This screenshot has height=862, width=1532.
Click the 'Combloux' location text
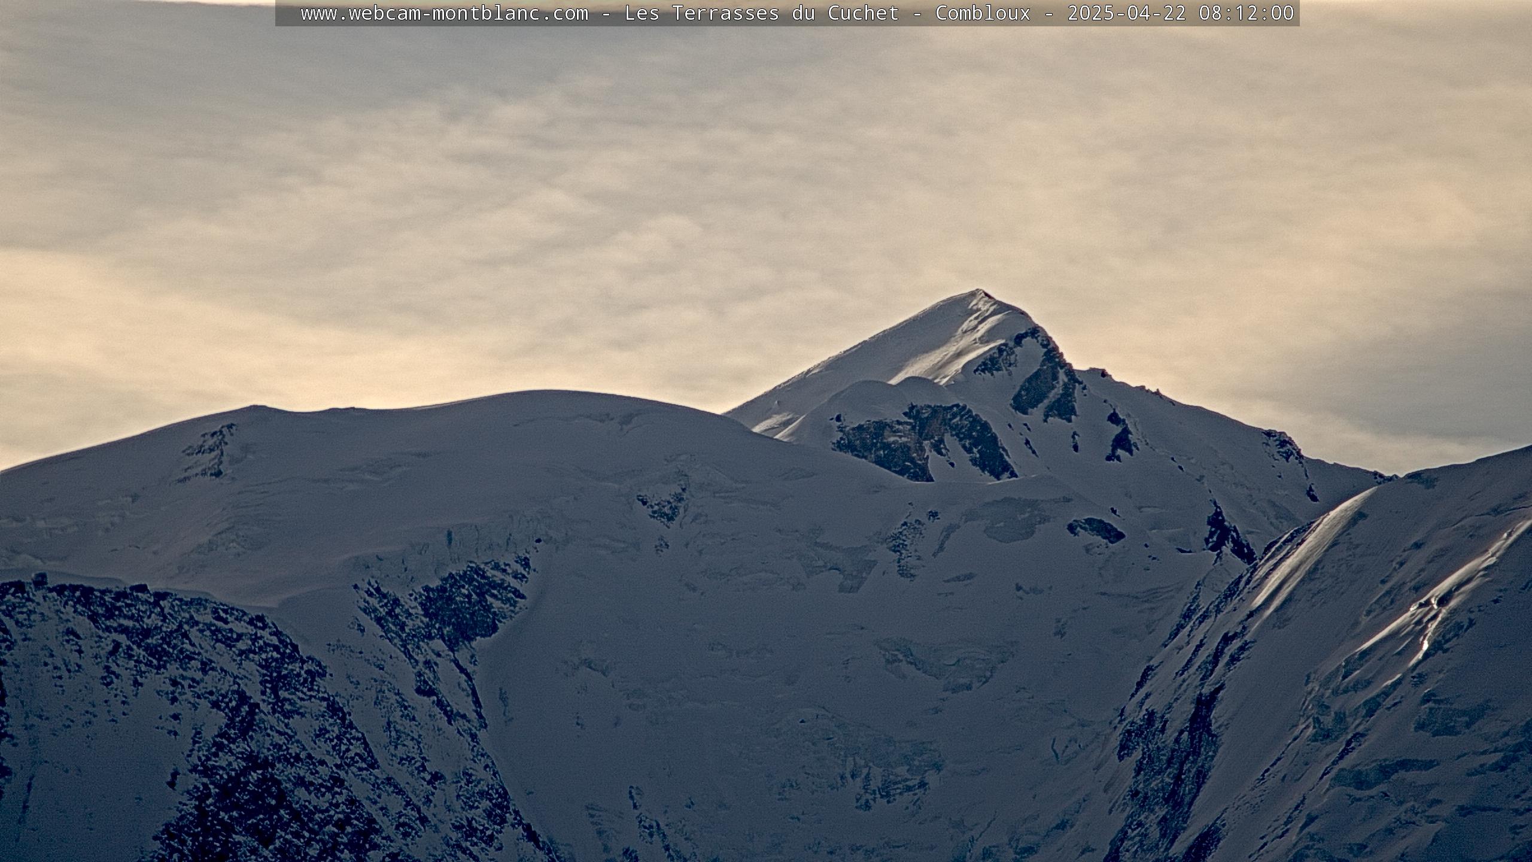point(983,13)
